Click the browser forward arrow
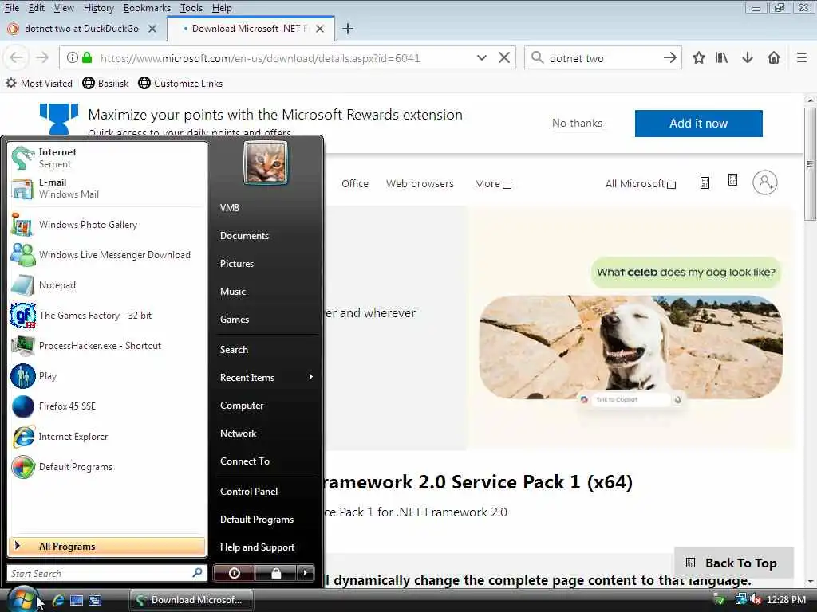The height and width of the screenshot is (612, 817). (x=42, y=57)
